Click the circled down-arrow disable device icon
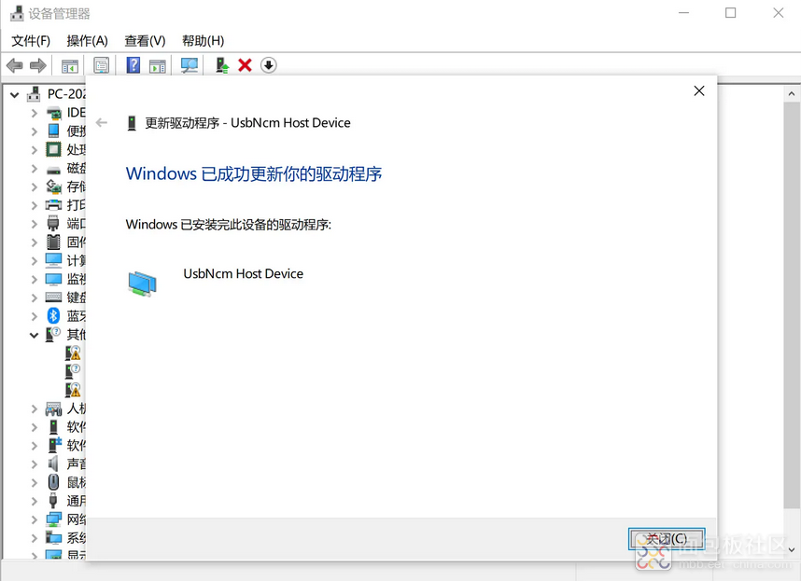The height and width of the screenshot is (581, 801). click(x=269, y=65)
